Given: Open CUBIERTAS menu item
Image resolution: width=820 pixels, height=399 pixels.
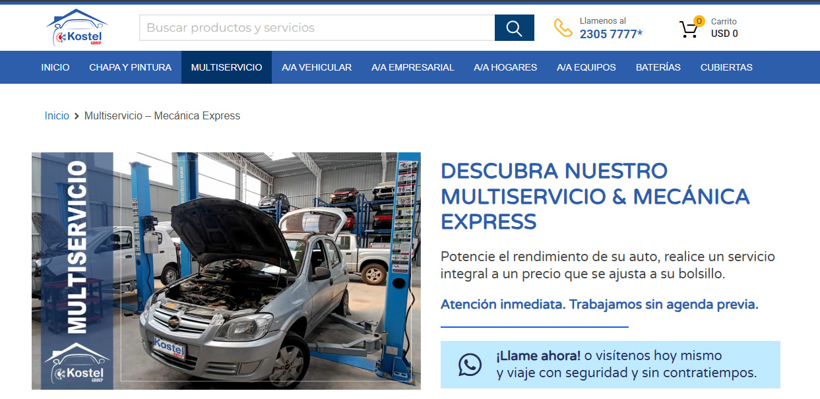Looking at the screenshot, I should click(726, 67).
